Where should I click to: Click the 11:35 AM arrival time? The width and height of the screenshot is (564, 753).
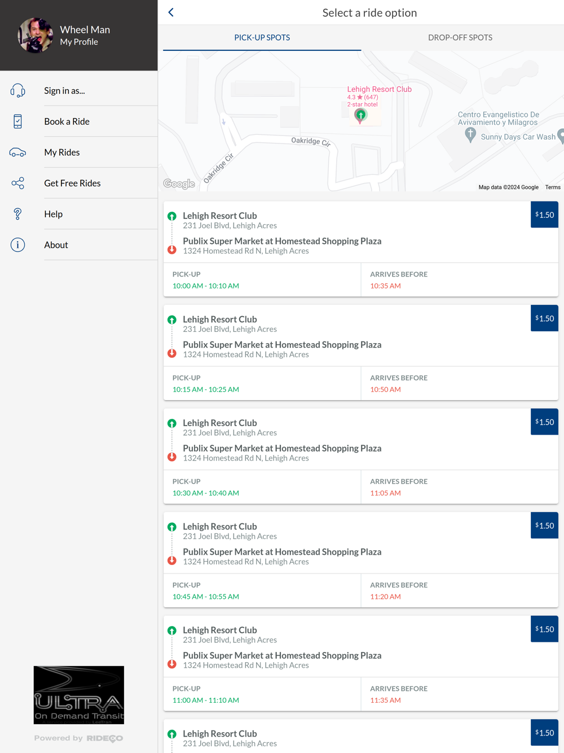385,700
